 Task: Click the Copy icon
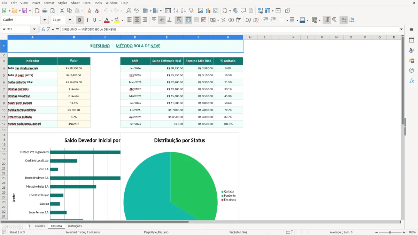point(70,11)
